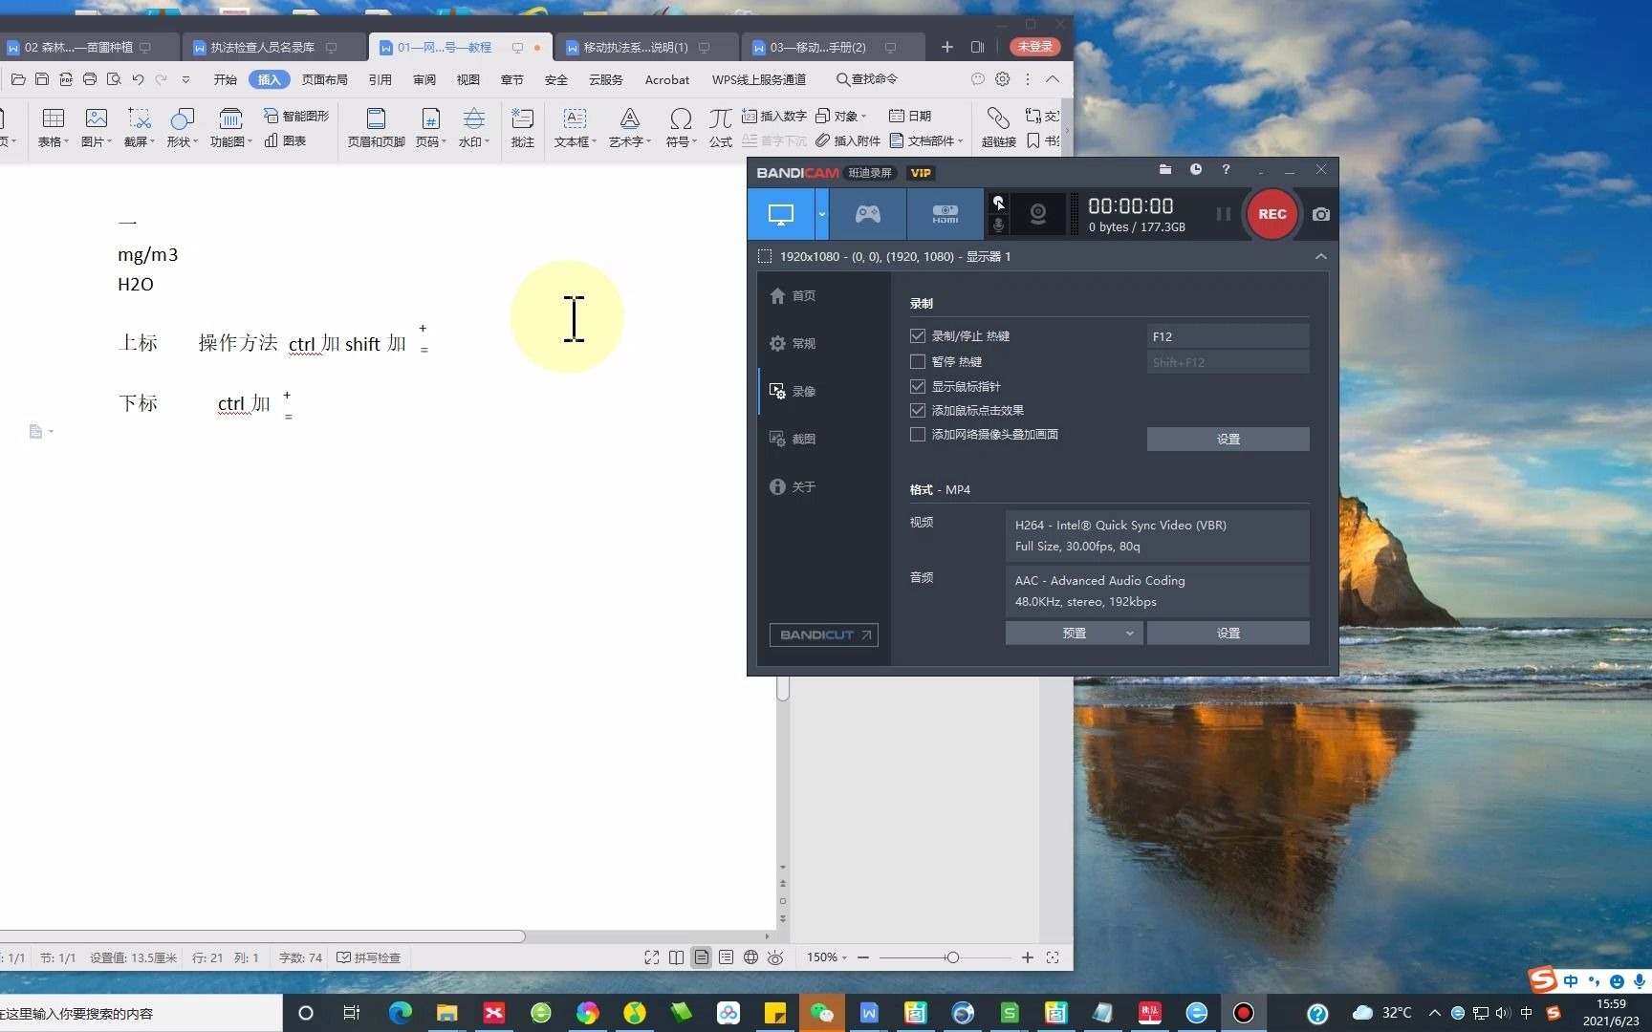Click the Bandicam pause button
This screenshot has height=1032, width=1652.
[x=1223, y=214]
